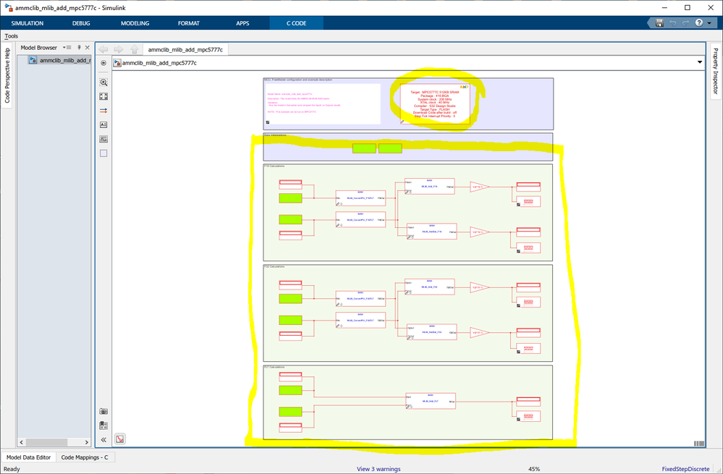723x474 pixels.
Task: Click the Forward navigation arrow
Action: tap(119, 49)
